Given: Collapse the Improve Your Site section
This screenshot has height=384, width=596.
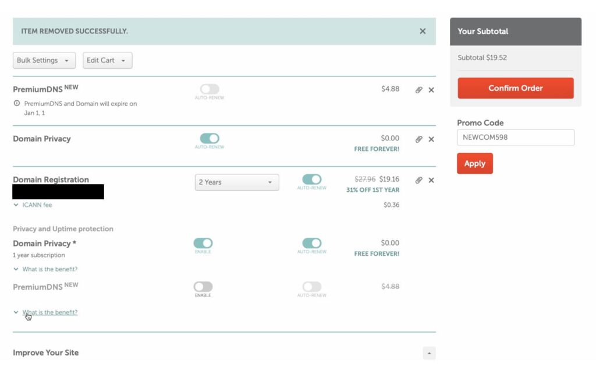Looking at the screenshot, I should coord(429,353).
